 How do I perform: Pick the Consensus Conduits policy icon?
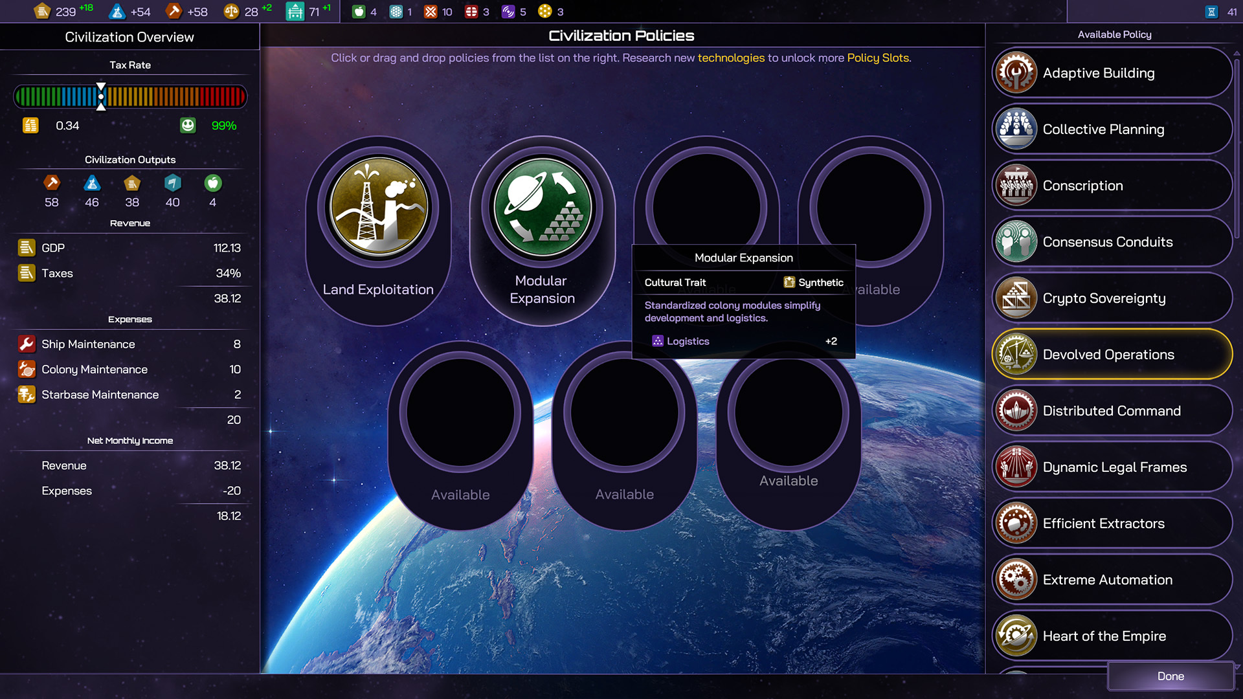pos(1016,241)
